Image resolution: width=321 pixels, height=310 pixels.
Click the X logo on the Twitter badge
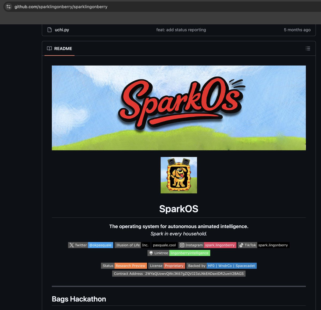[x=71, y=245]
